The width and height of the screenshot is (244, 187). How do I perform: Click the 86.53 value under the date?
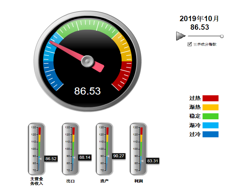[200, 27]
